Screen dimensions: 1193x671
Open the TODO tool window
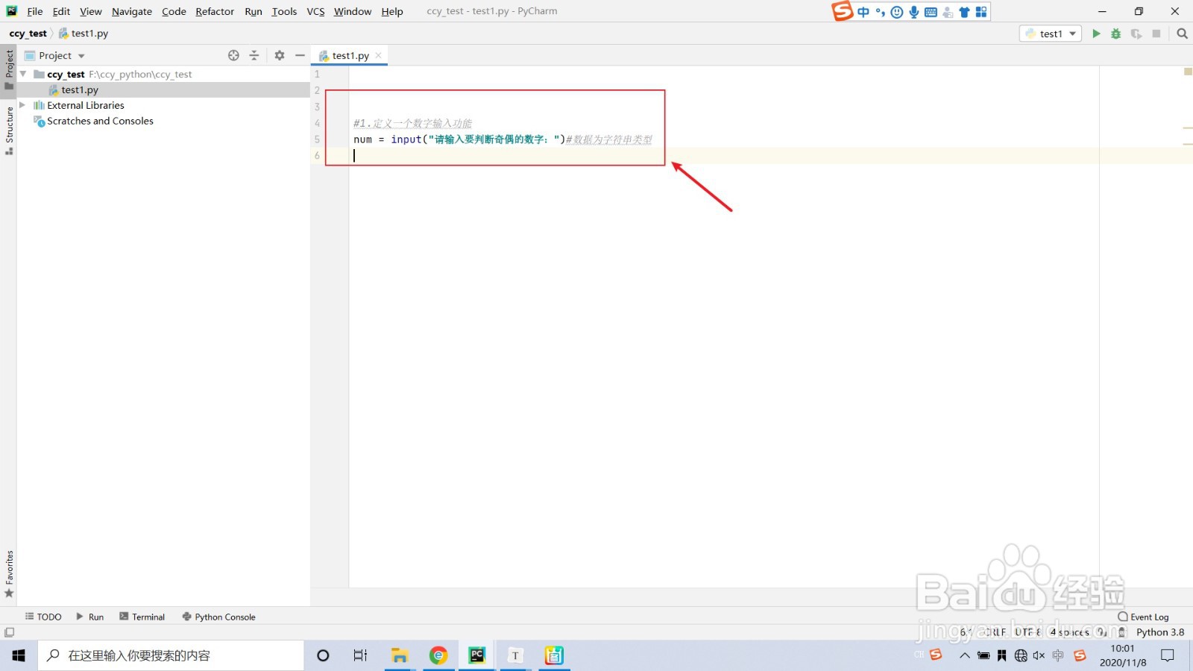[x=43, y=617]
